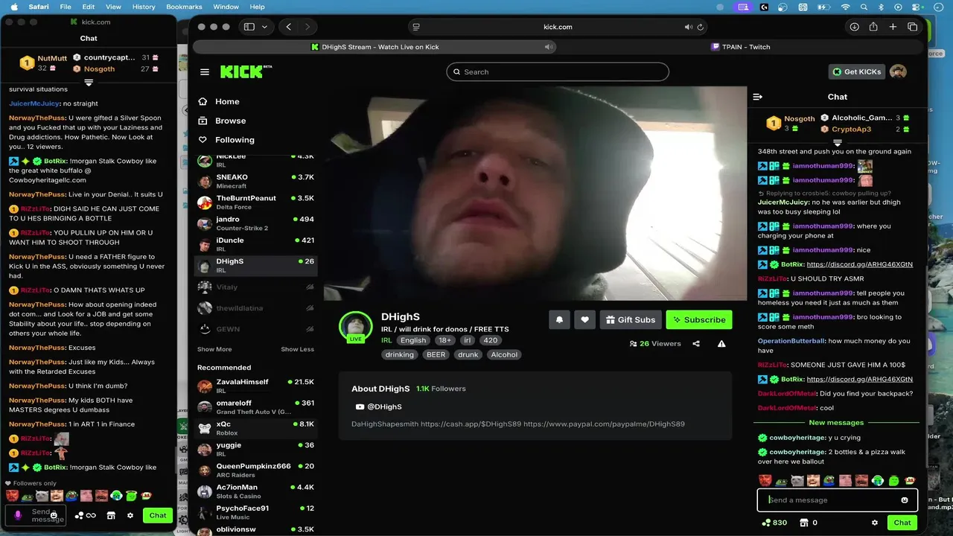Open chat settings gear in main chat

pyautogui.click(x=875, y=523)
